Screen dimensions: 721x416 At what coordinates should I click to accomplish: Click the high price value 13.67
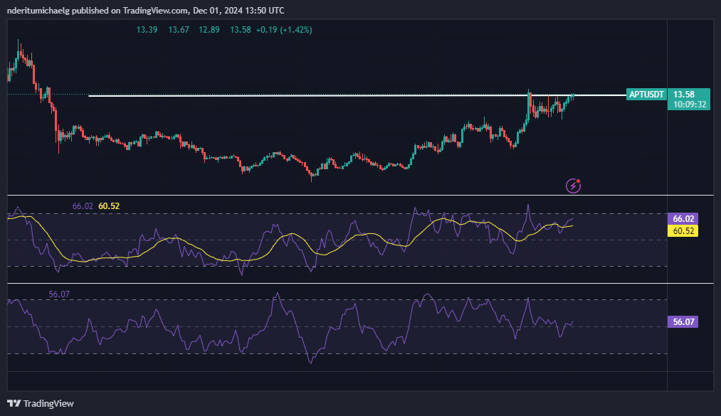click(x=178, y=30)
